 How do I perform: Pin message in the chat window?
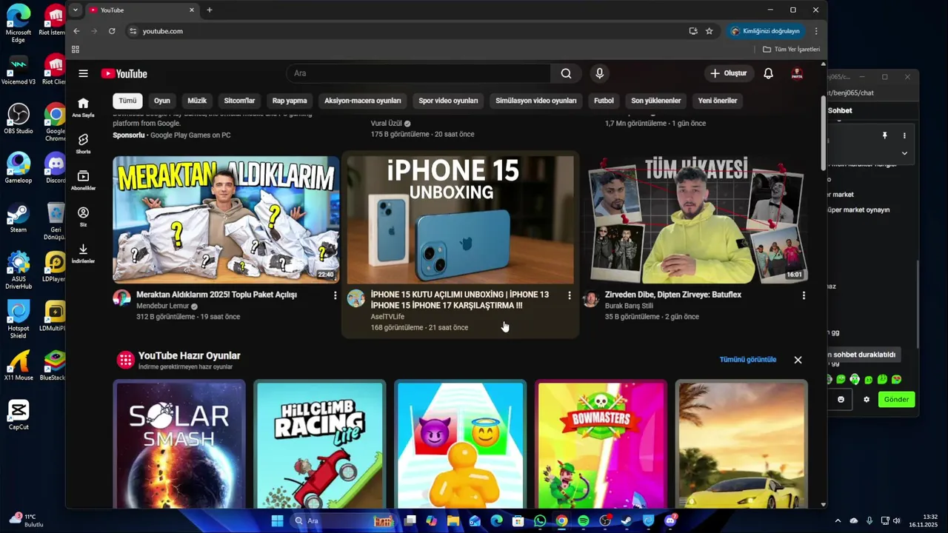[884, 135]
